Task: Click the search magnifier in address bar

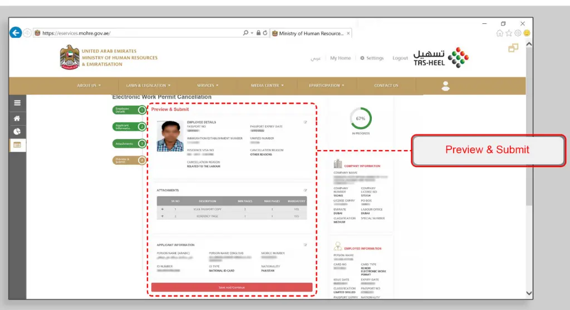Action: click(245, 33)
